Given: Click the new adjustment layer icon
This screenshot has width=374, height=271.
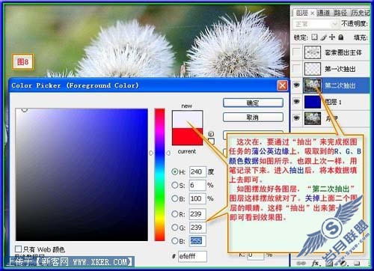Looking at the screenshot, I should tap(343, 263).
